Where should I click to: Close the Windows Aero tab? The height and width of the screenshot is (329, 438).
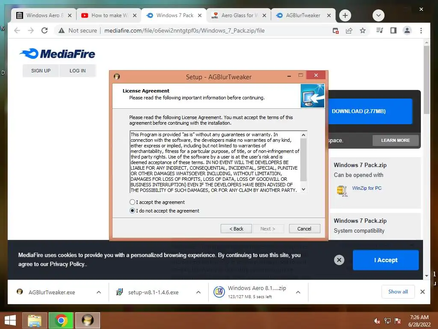70,15
